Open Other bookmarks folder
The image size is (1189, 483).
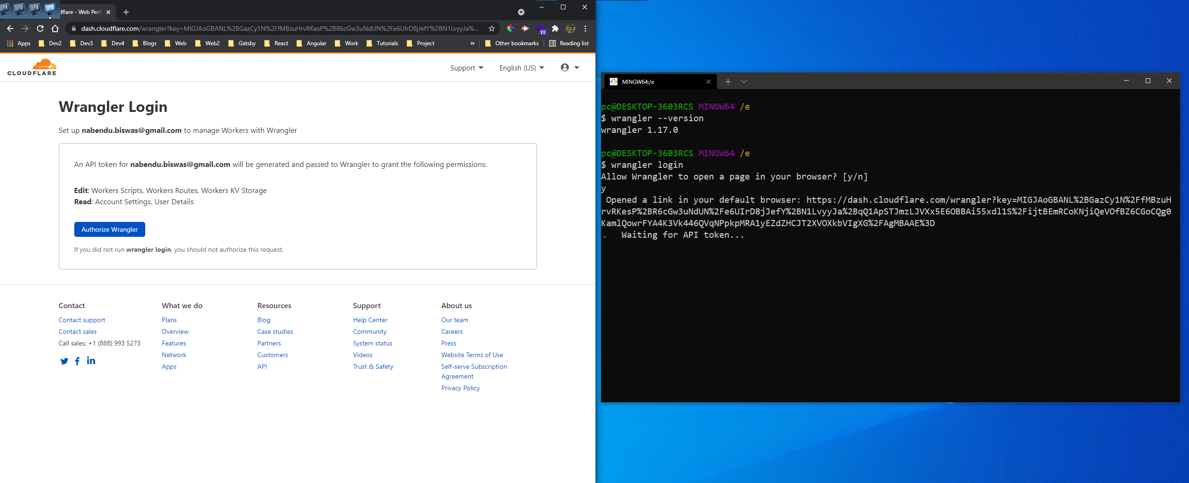click(512, 43)
